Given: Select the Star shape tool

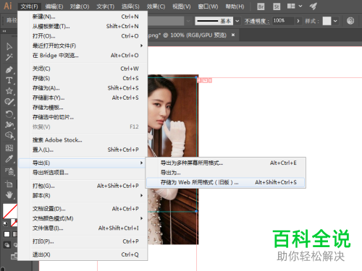Looking at the screenshot, I should (x=9, y=91).
